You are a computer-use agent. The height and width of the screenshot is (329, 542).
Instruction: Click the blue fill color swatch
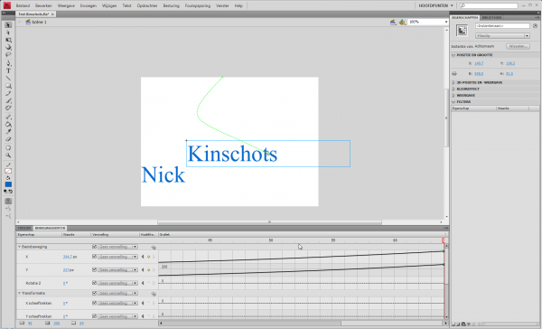(x=8, y=184)
